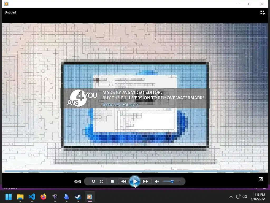Close the Media Player window

(262, 4)
